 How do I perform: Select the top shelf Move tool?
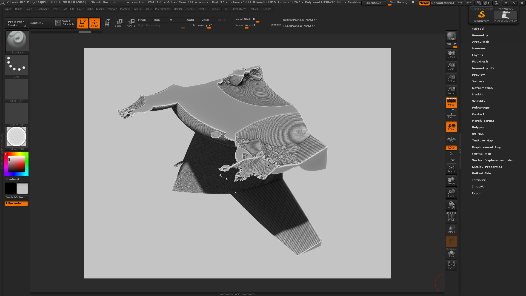[107, 23]
